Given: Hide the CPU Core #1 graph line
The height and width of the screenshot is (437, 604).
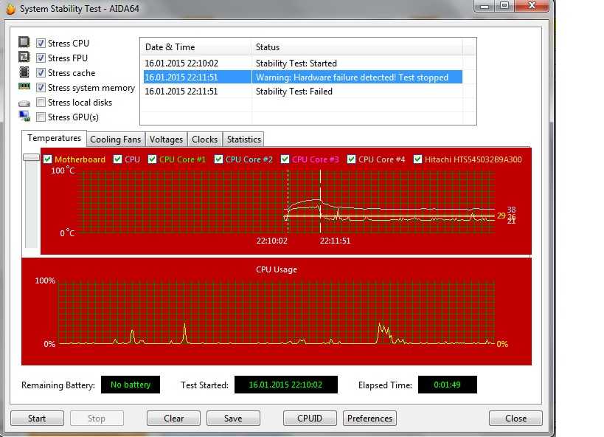Looking at the screenshot, I should (x=152, y=159).
